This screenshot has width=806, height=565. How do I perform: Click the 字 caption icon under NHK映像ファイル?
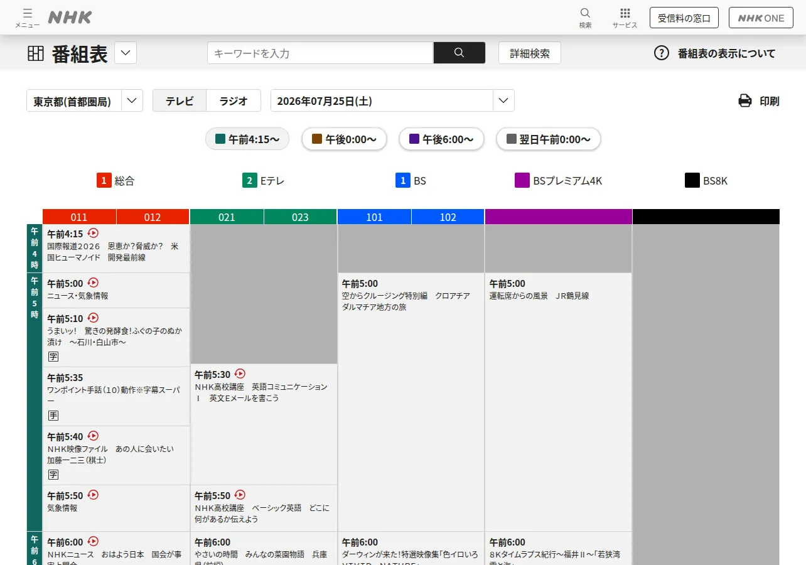53,475
